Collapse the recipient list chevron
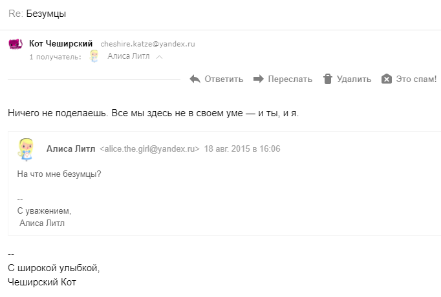This screenshot has height=297, width=441. point(160,57)
